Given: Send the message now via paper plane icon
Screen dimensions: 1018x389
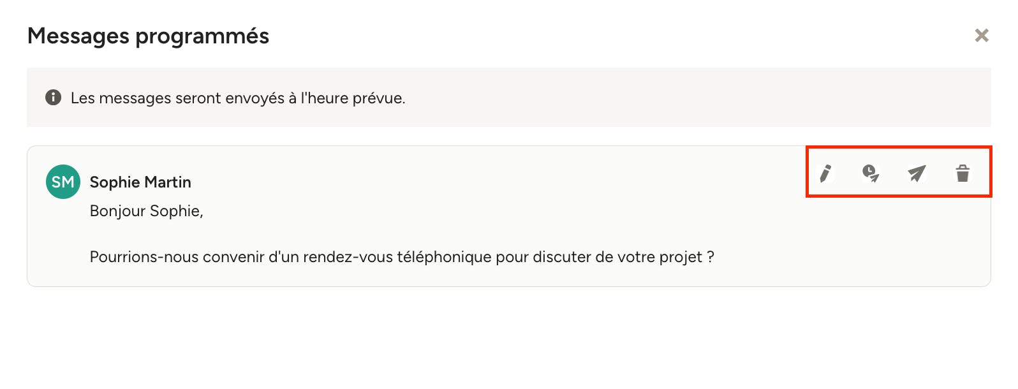Looking at the screenshot, I should tap(917, 173).
